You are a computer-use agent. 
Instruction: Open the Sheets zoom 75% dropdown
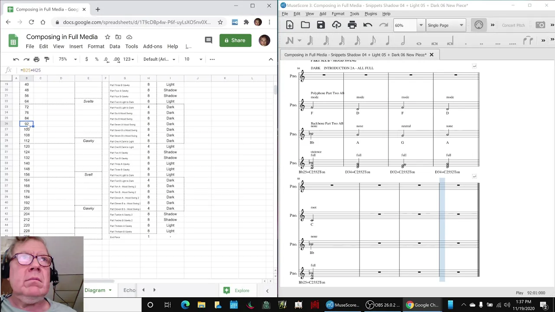coord(68,59)
